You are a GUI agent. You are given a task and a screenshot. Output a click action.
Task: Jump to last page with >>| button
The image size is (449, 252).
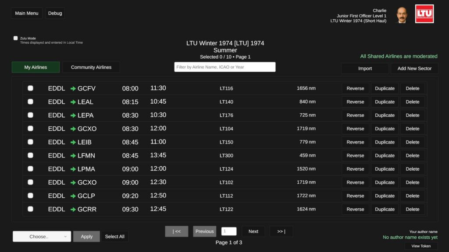click(x=281, y=231)
